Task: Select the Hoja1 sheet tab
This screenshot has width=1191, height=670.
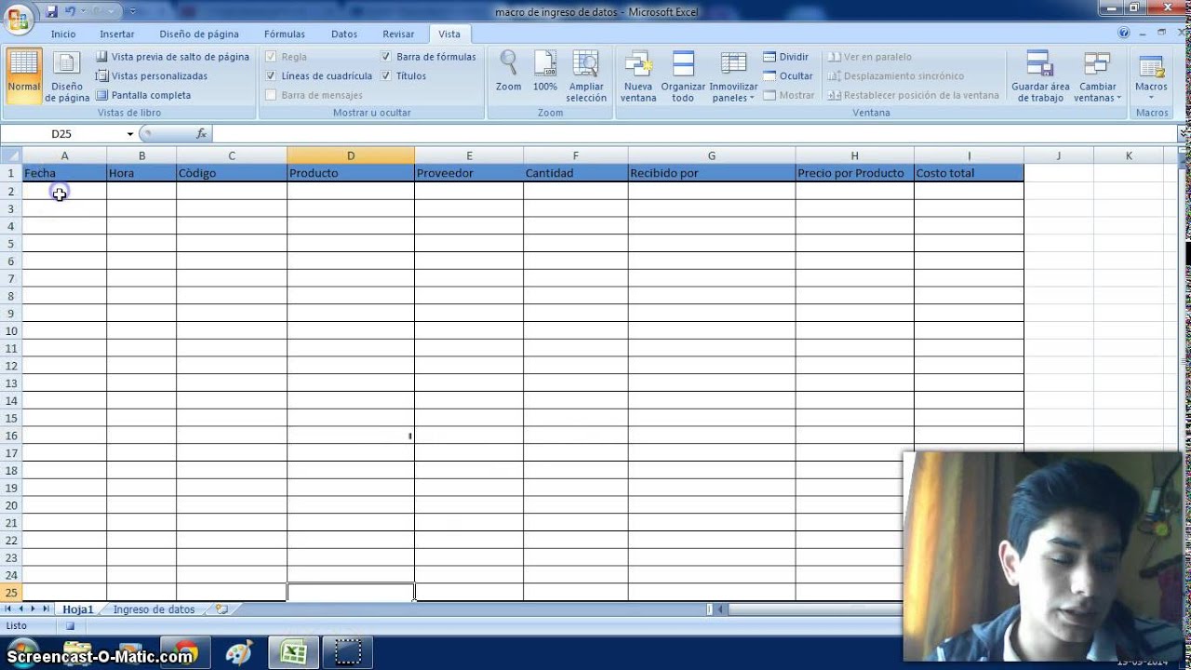Action: click(77, 610)
